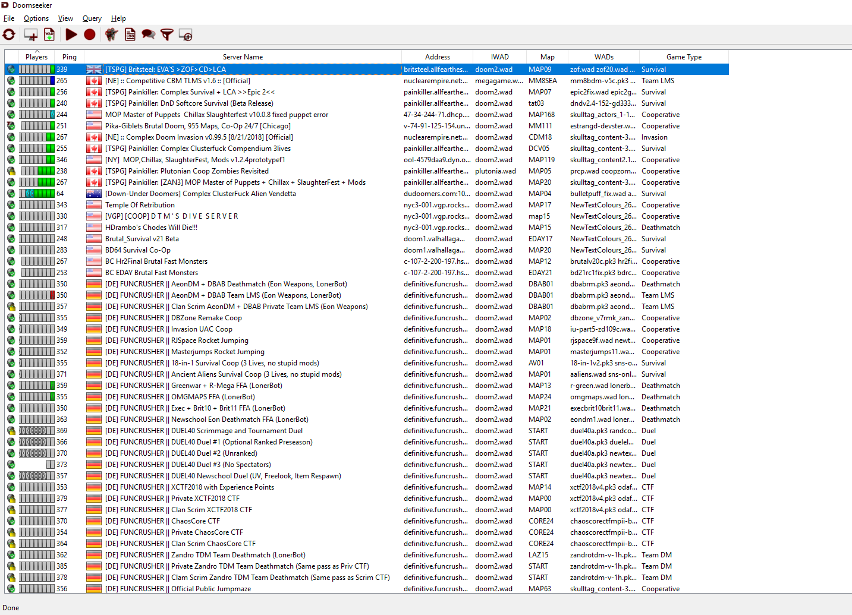Sort servers by Ping column
The width and height of the screenshot is (852, 615).
[70, 57]
